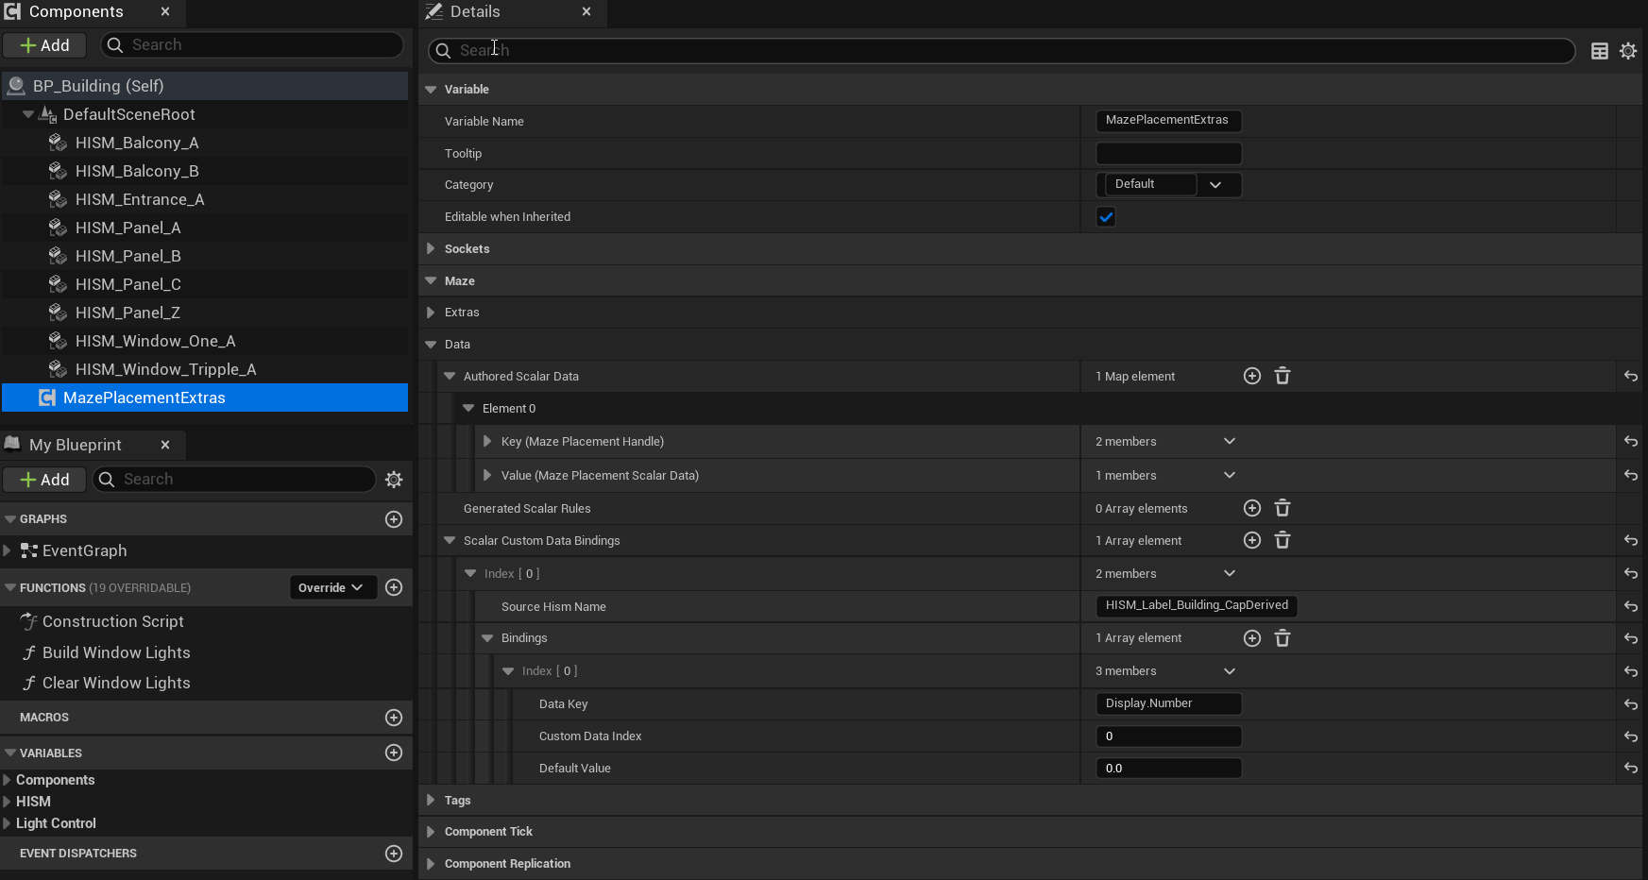Screen dimensions: 1648x880
Task: Delete all Bindings array elements
Action: tap(1283, 638)
